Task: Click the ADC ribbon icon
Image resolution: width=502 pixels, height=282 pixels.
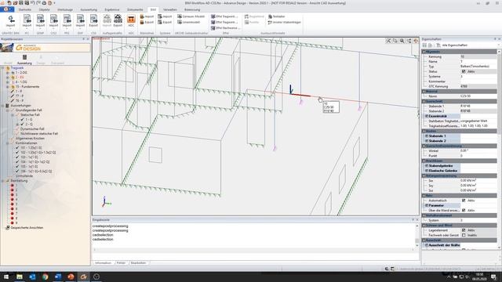Action: pos(131,20)
